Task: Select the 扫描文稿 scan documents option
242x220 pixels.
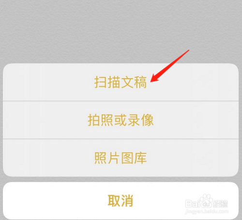Action: click(x=121, y=82)
